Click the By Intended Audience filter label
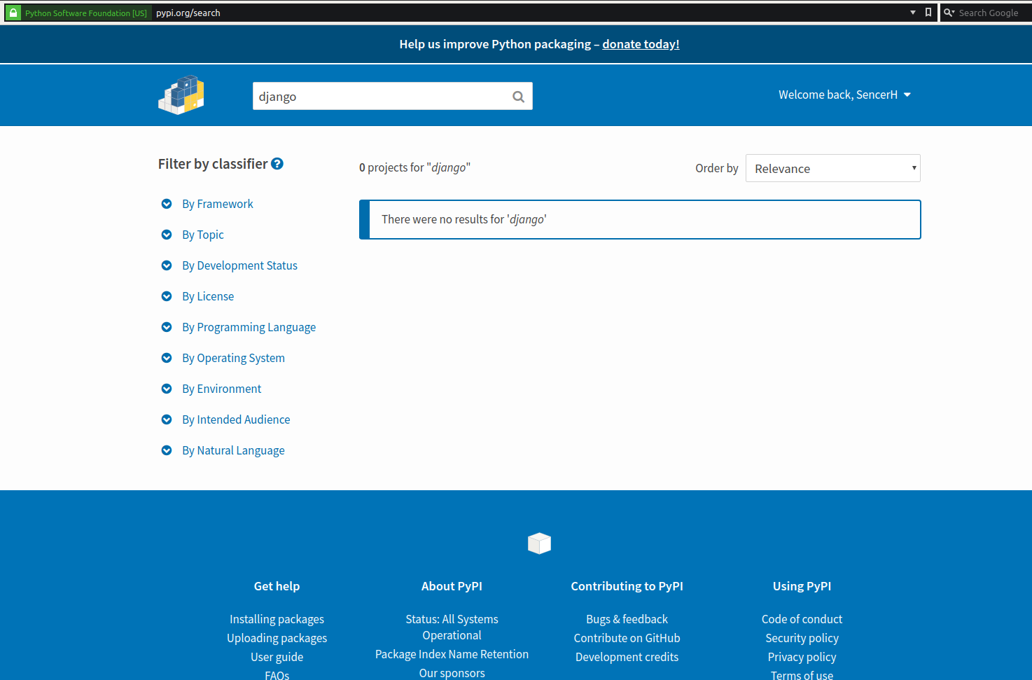This screenshot has height=680, width=1032. 236,419
